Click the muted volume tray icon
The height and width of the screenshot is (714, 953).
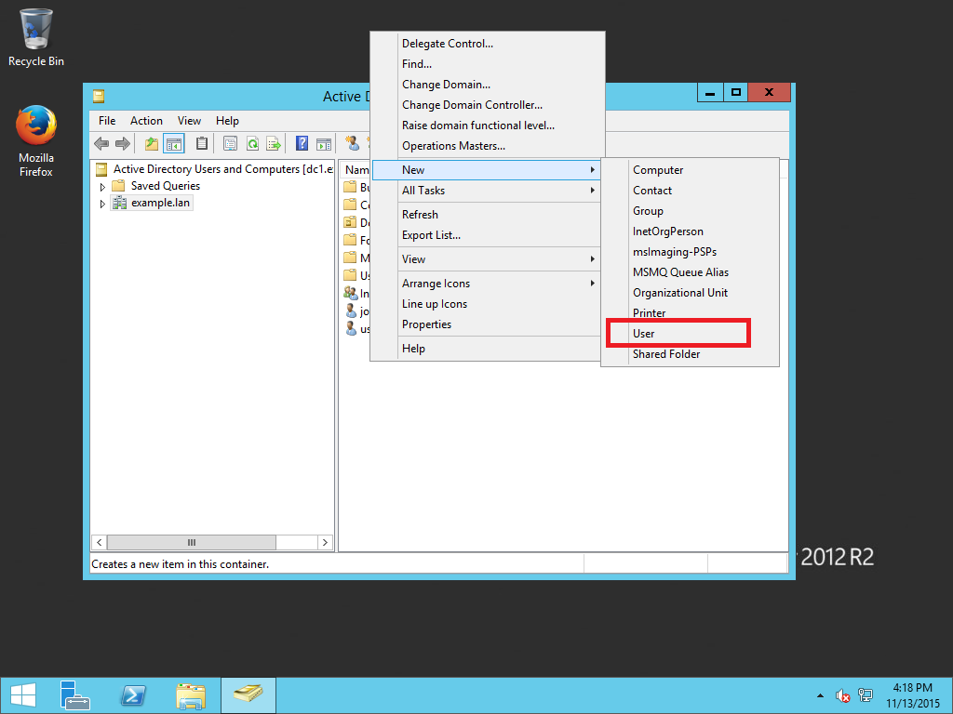click(x=842, y=695)
